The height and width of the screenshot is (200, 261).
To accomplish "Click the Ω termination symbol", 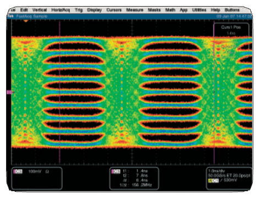I will [47, 172].
